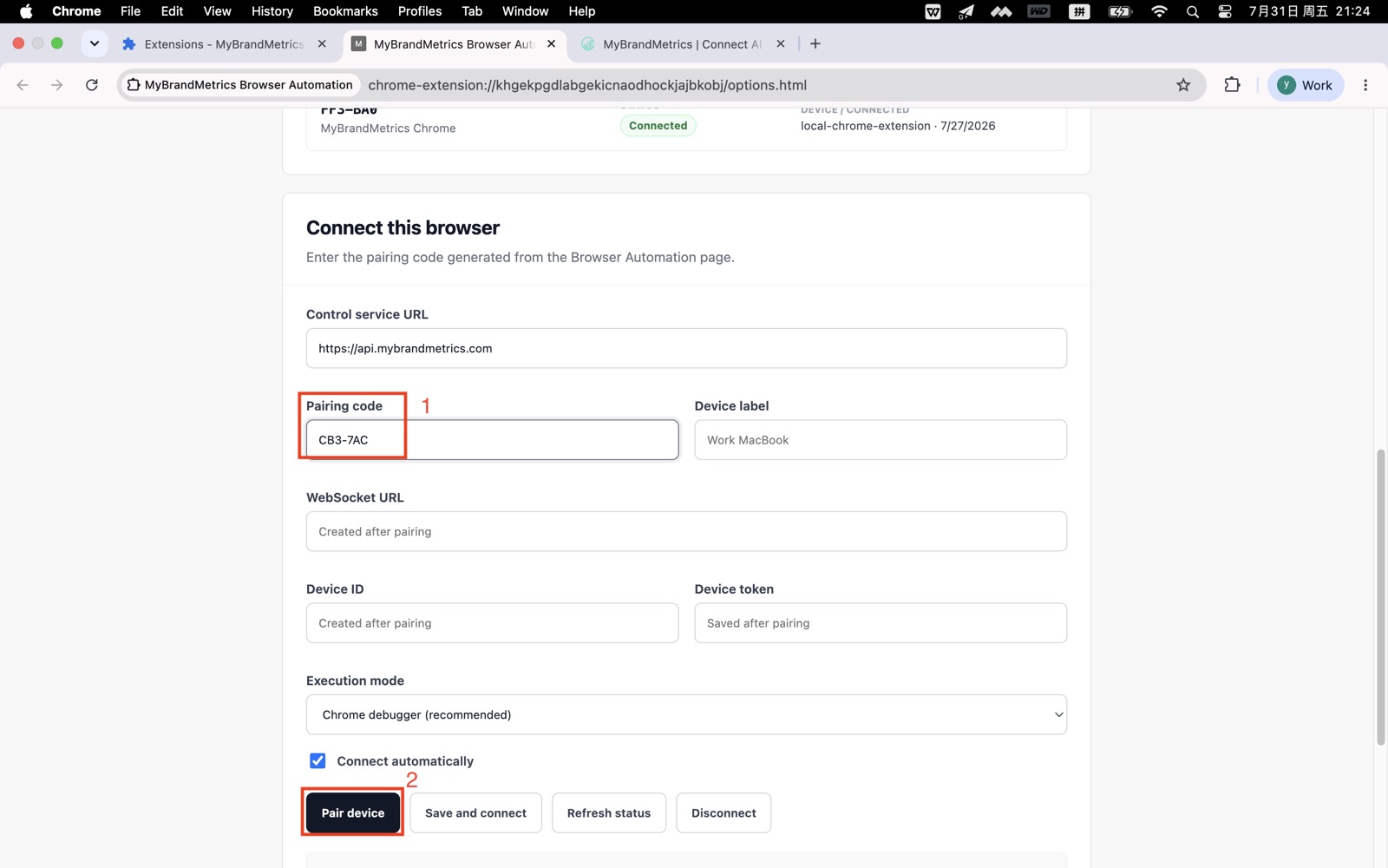This screenshot has width=1388, height=868.
Task: Switch to MyBrandMetrics Connect AI tab
Action: click(x=682, y=44)
